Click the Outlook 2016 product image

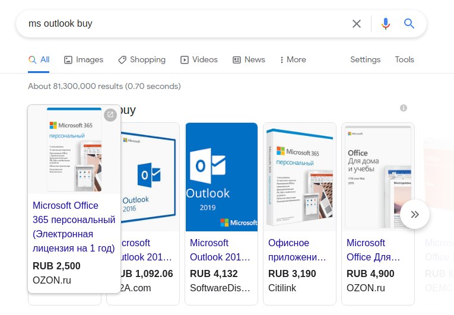click(150, 177)
